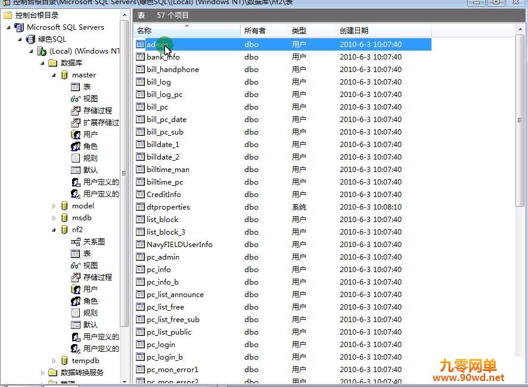
Task: Select the pc_list_announce table
Action: (x=175, y=295)
